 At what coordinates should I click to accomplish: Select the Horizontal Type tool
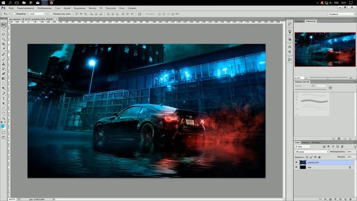[x=3, y=98]
